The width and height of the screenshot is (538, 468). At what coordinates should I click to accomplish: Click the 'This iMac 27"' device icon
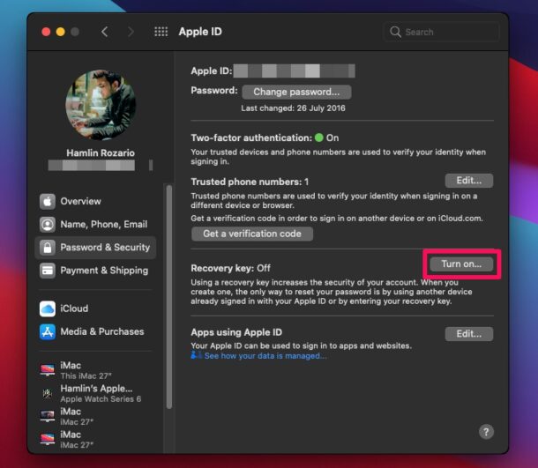point(48,370)
